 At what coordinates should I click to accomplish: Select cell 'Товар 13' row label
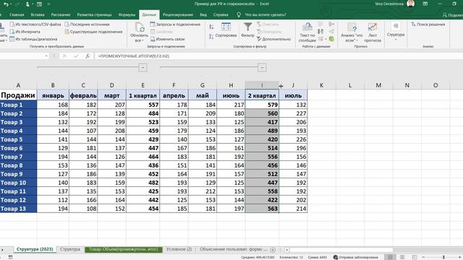pos(18,209)
